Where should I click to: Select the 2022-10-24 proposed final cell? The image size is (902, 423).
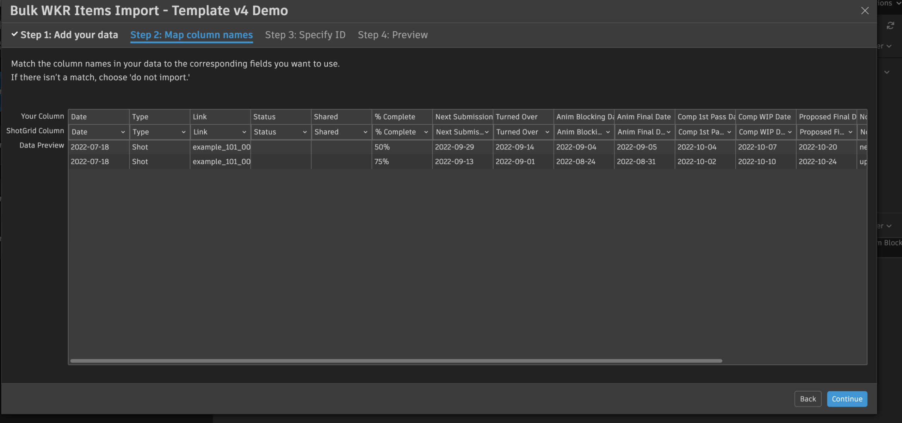point(826,162)
